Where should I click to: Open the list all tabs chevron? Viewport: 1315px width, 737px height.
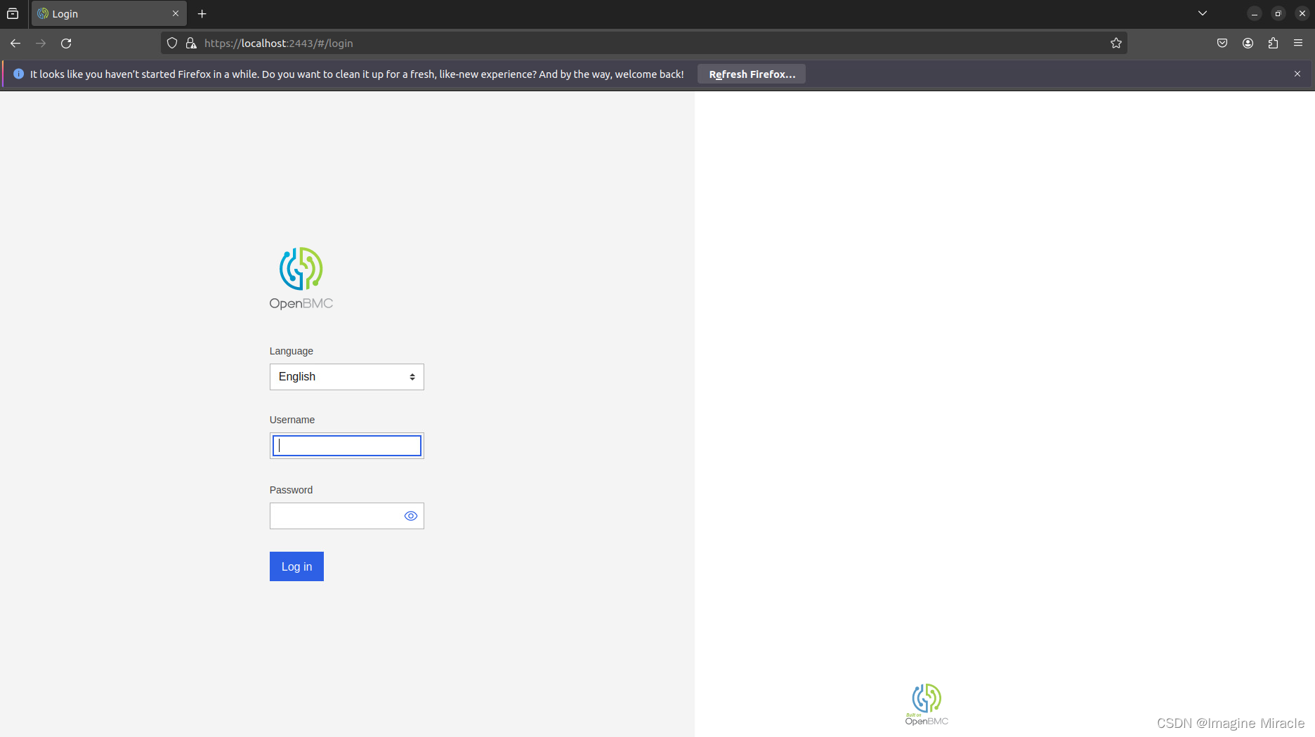point(1203,13)
